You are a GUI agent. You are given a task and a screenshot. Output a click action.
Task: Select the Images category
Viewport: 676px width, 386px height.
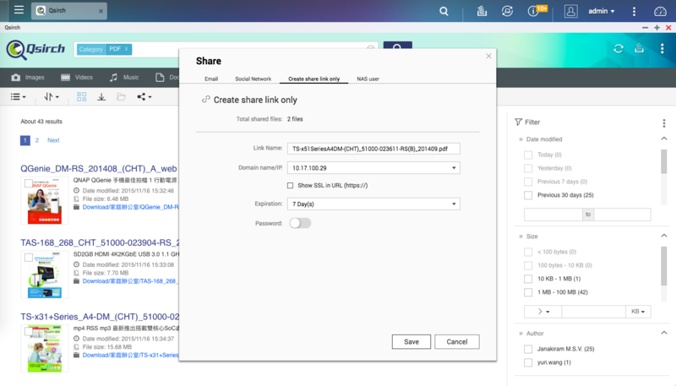pos(28,78)
